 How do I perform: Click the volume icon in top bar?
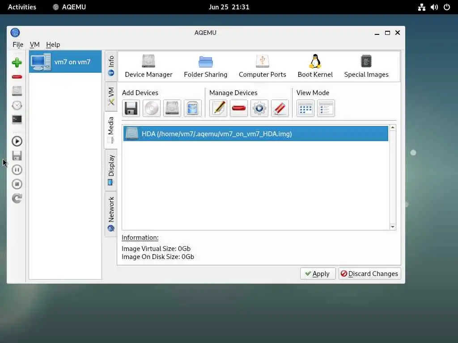click(434, 7)
